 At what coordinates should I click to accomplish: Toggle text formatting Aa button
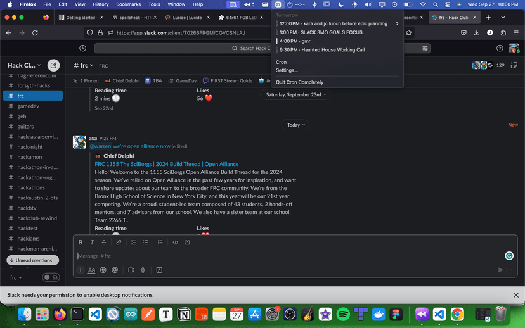tap(91, 270)
